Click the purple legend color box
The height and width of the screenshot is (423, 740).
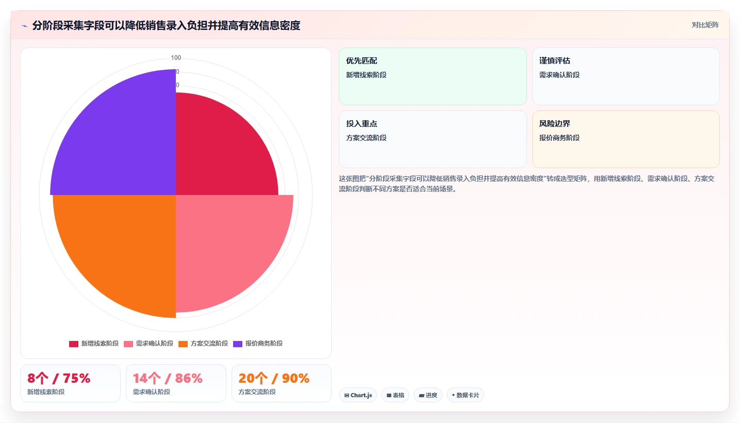click(x=238, y=344)
